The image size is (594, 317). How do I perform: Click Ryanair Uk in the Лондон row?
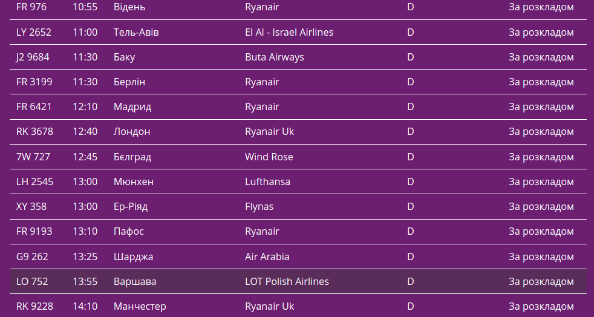click(269, 131)
